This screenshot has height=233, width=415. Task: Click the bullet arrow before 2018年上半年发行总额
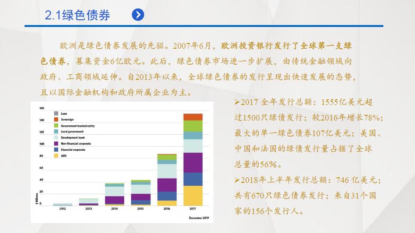(x=237, y=180)
